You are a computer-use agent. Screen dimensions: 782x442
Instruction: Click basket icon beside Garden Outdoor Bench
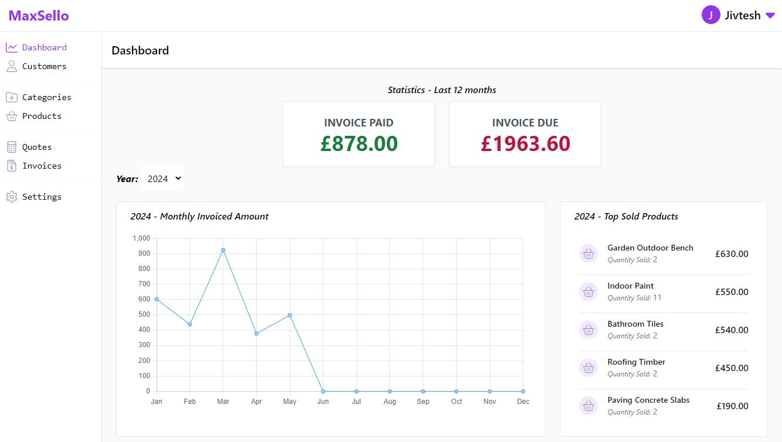[x=588, y=253]
